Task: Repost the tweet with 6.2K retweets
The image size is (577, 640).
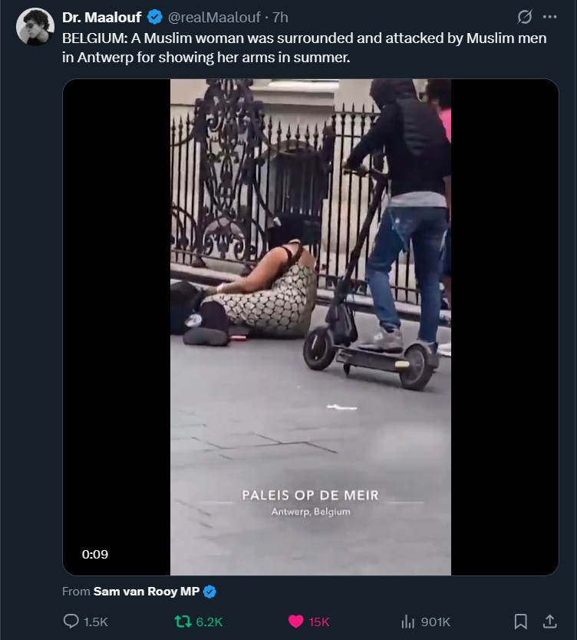Action: [x=183, y=622]
